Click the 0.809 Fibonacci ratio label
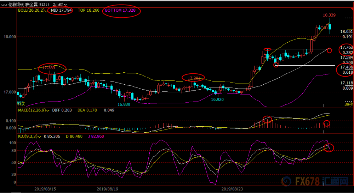 (x=348, y=88)
